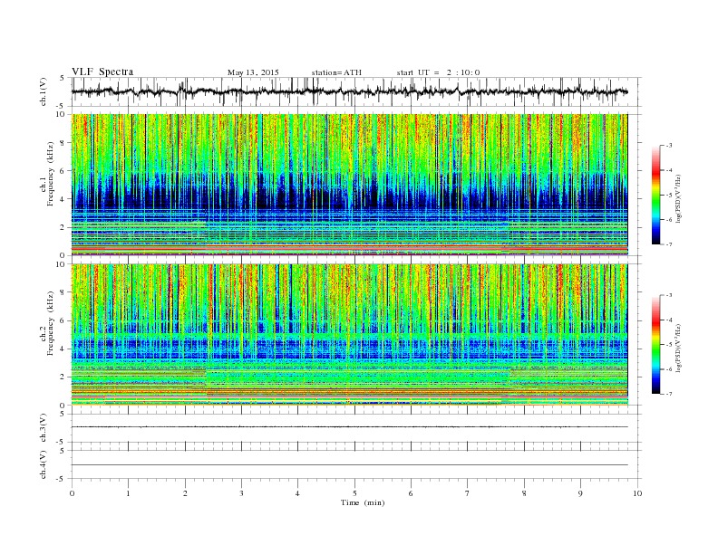Click the "8" kHz tick on ch.1 spectrogram

(63, 143)
